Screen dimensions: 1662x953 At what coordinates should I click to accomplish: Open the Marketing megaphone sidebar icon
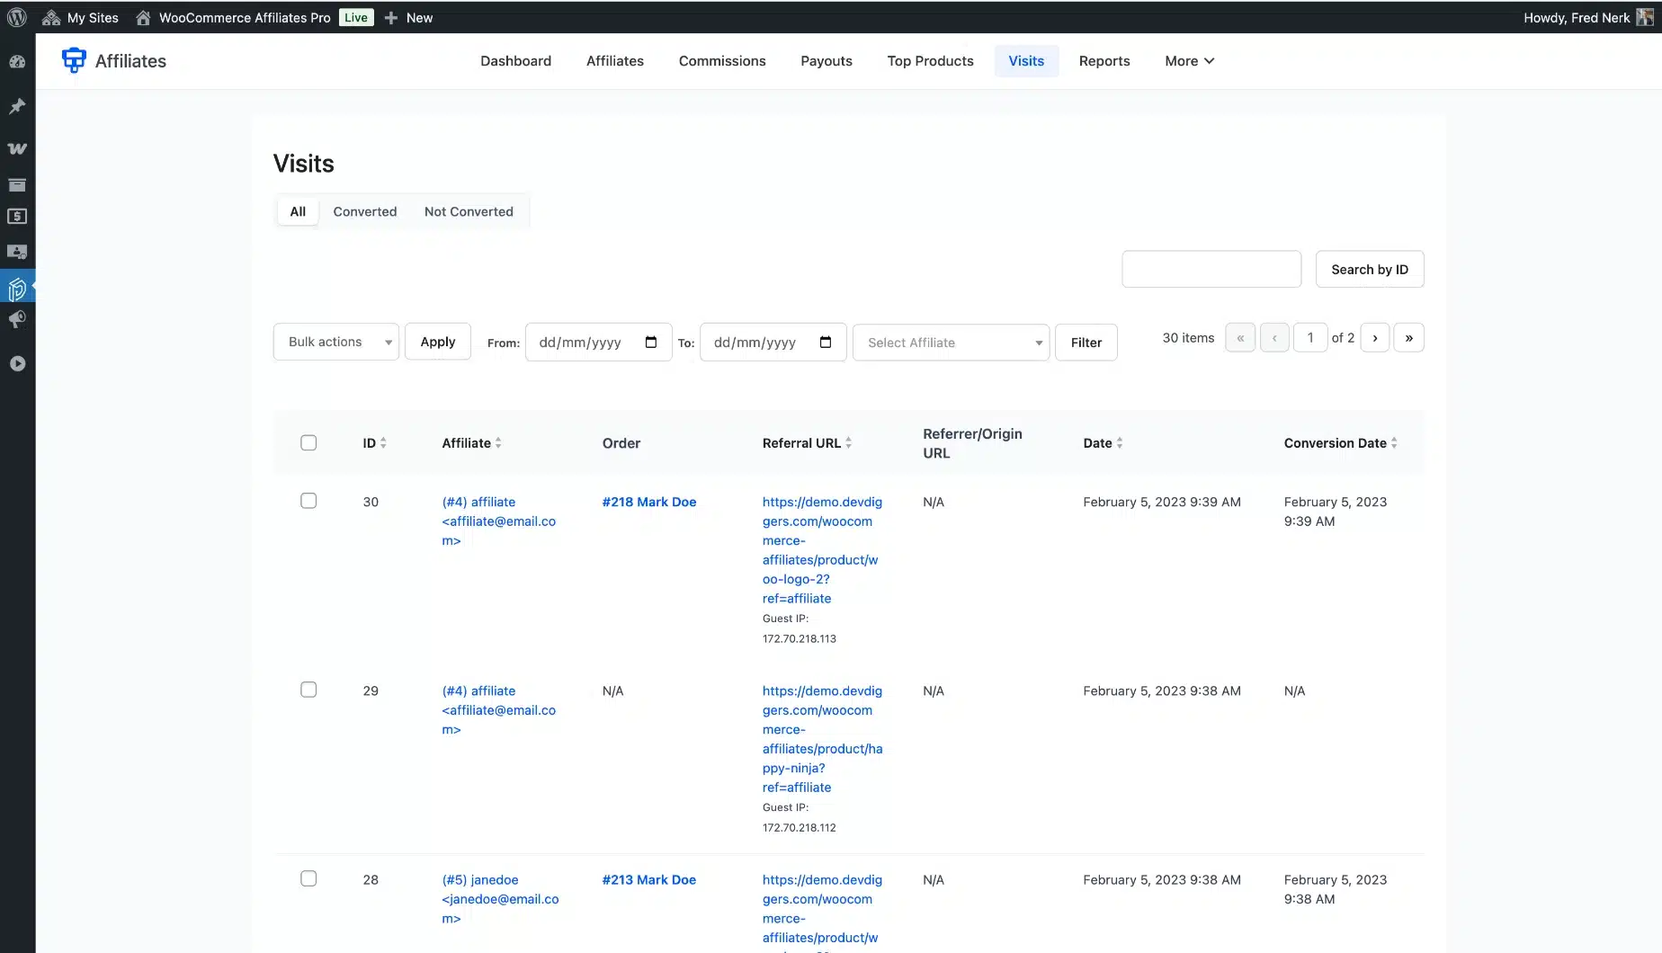pyautogui.click(x=17, y=320)
